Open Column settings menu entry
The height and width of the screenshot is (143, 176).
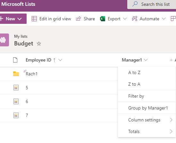click(x=147, y=120)
